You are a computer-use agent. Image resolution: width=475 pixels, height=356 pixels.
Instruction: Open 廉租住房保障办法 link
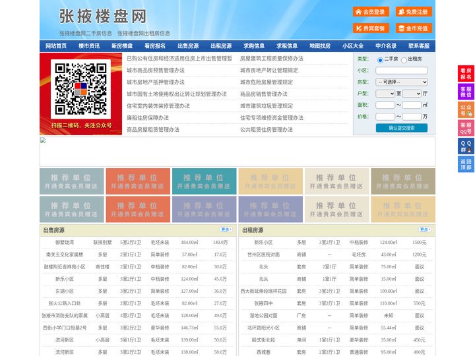point(148,117)
